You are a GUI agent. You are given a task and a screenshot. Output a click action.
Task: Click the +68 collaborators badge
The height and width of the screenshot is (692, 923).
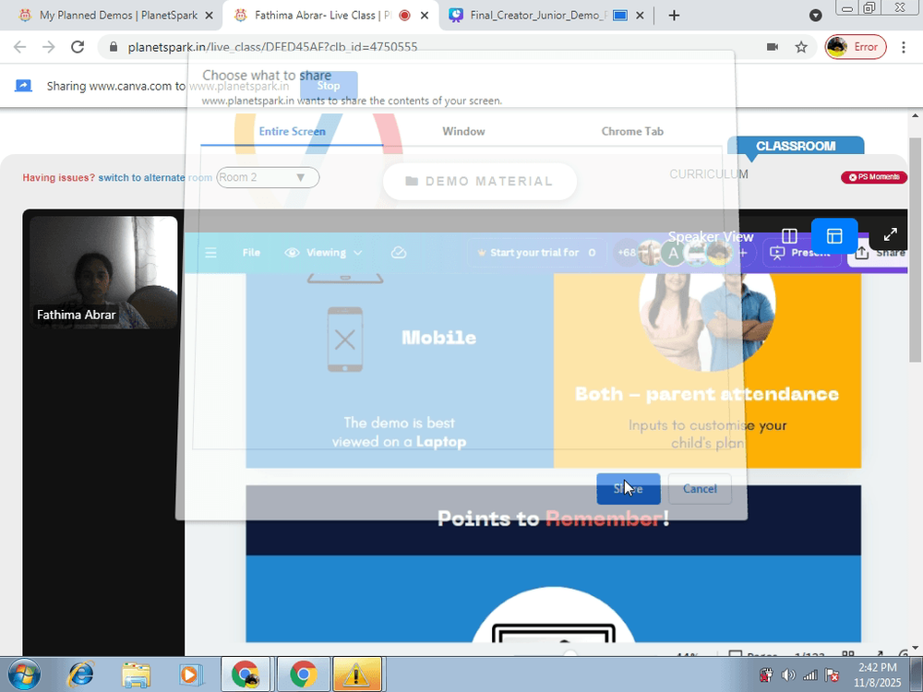point(627,253)
